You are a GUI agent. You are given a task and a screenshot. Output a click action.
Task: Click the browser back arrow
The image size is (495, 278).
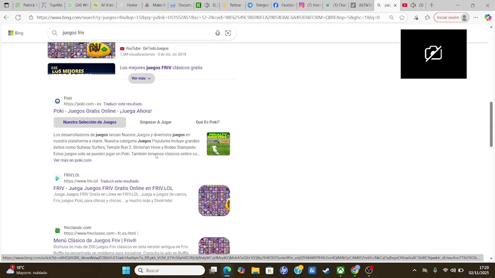tap(6, 17)
